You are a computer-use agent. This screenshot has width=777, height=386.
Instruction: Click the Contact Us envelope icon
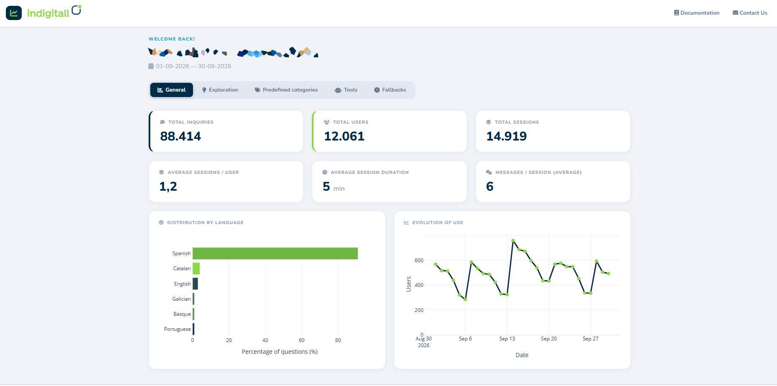(x=735, y=13)
